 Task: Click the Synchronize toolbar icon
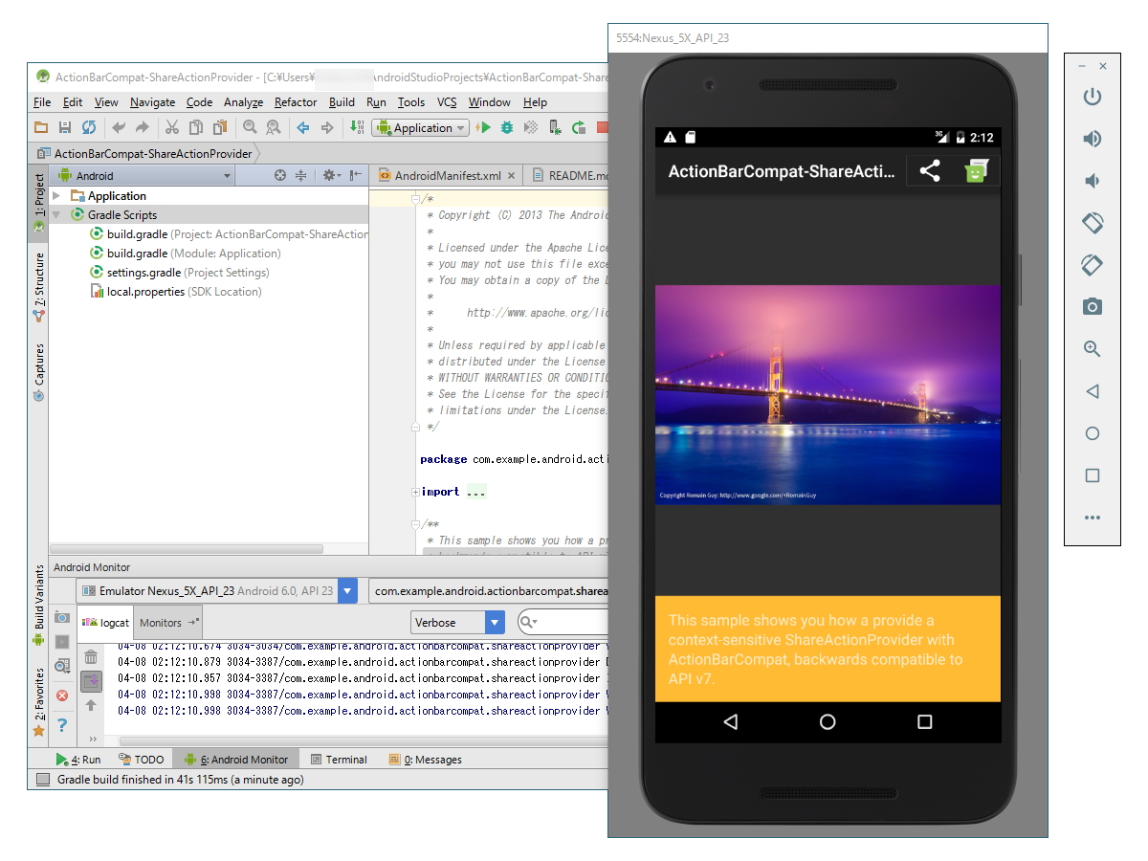88,127
